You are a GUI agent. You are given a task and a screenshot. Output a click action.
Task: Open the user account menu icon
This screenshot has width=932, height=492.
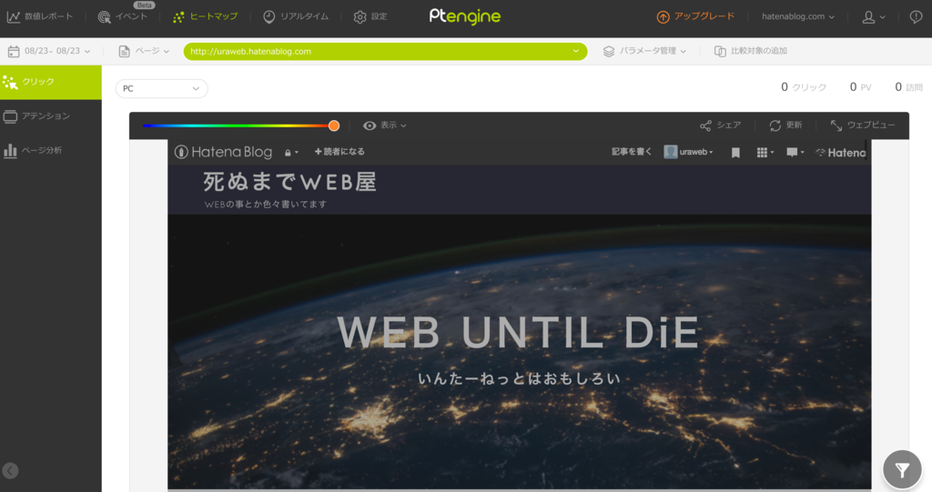[873, 17]
